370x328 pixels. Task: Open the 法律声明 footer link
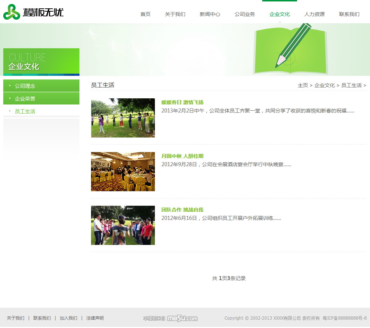tap(95, 318)
